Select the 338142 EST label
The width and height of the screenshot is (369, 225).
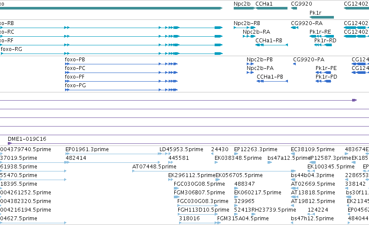click(356, 184)
